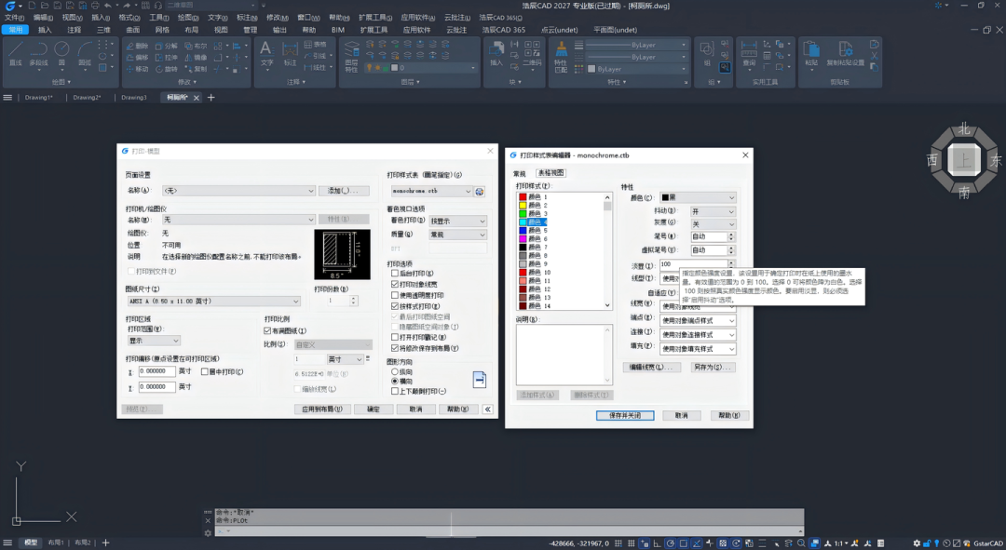Select the 直线 line tool
This screenshot has height=550, width=1006.
point(16,54)
